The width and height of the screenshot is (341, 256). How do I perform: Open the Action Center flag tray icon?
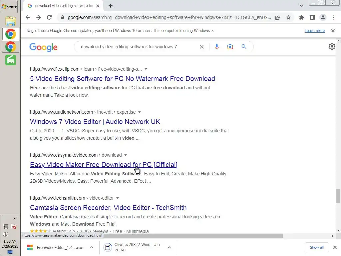14,226
